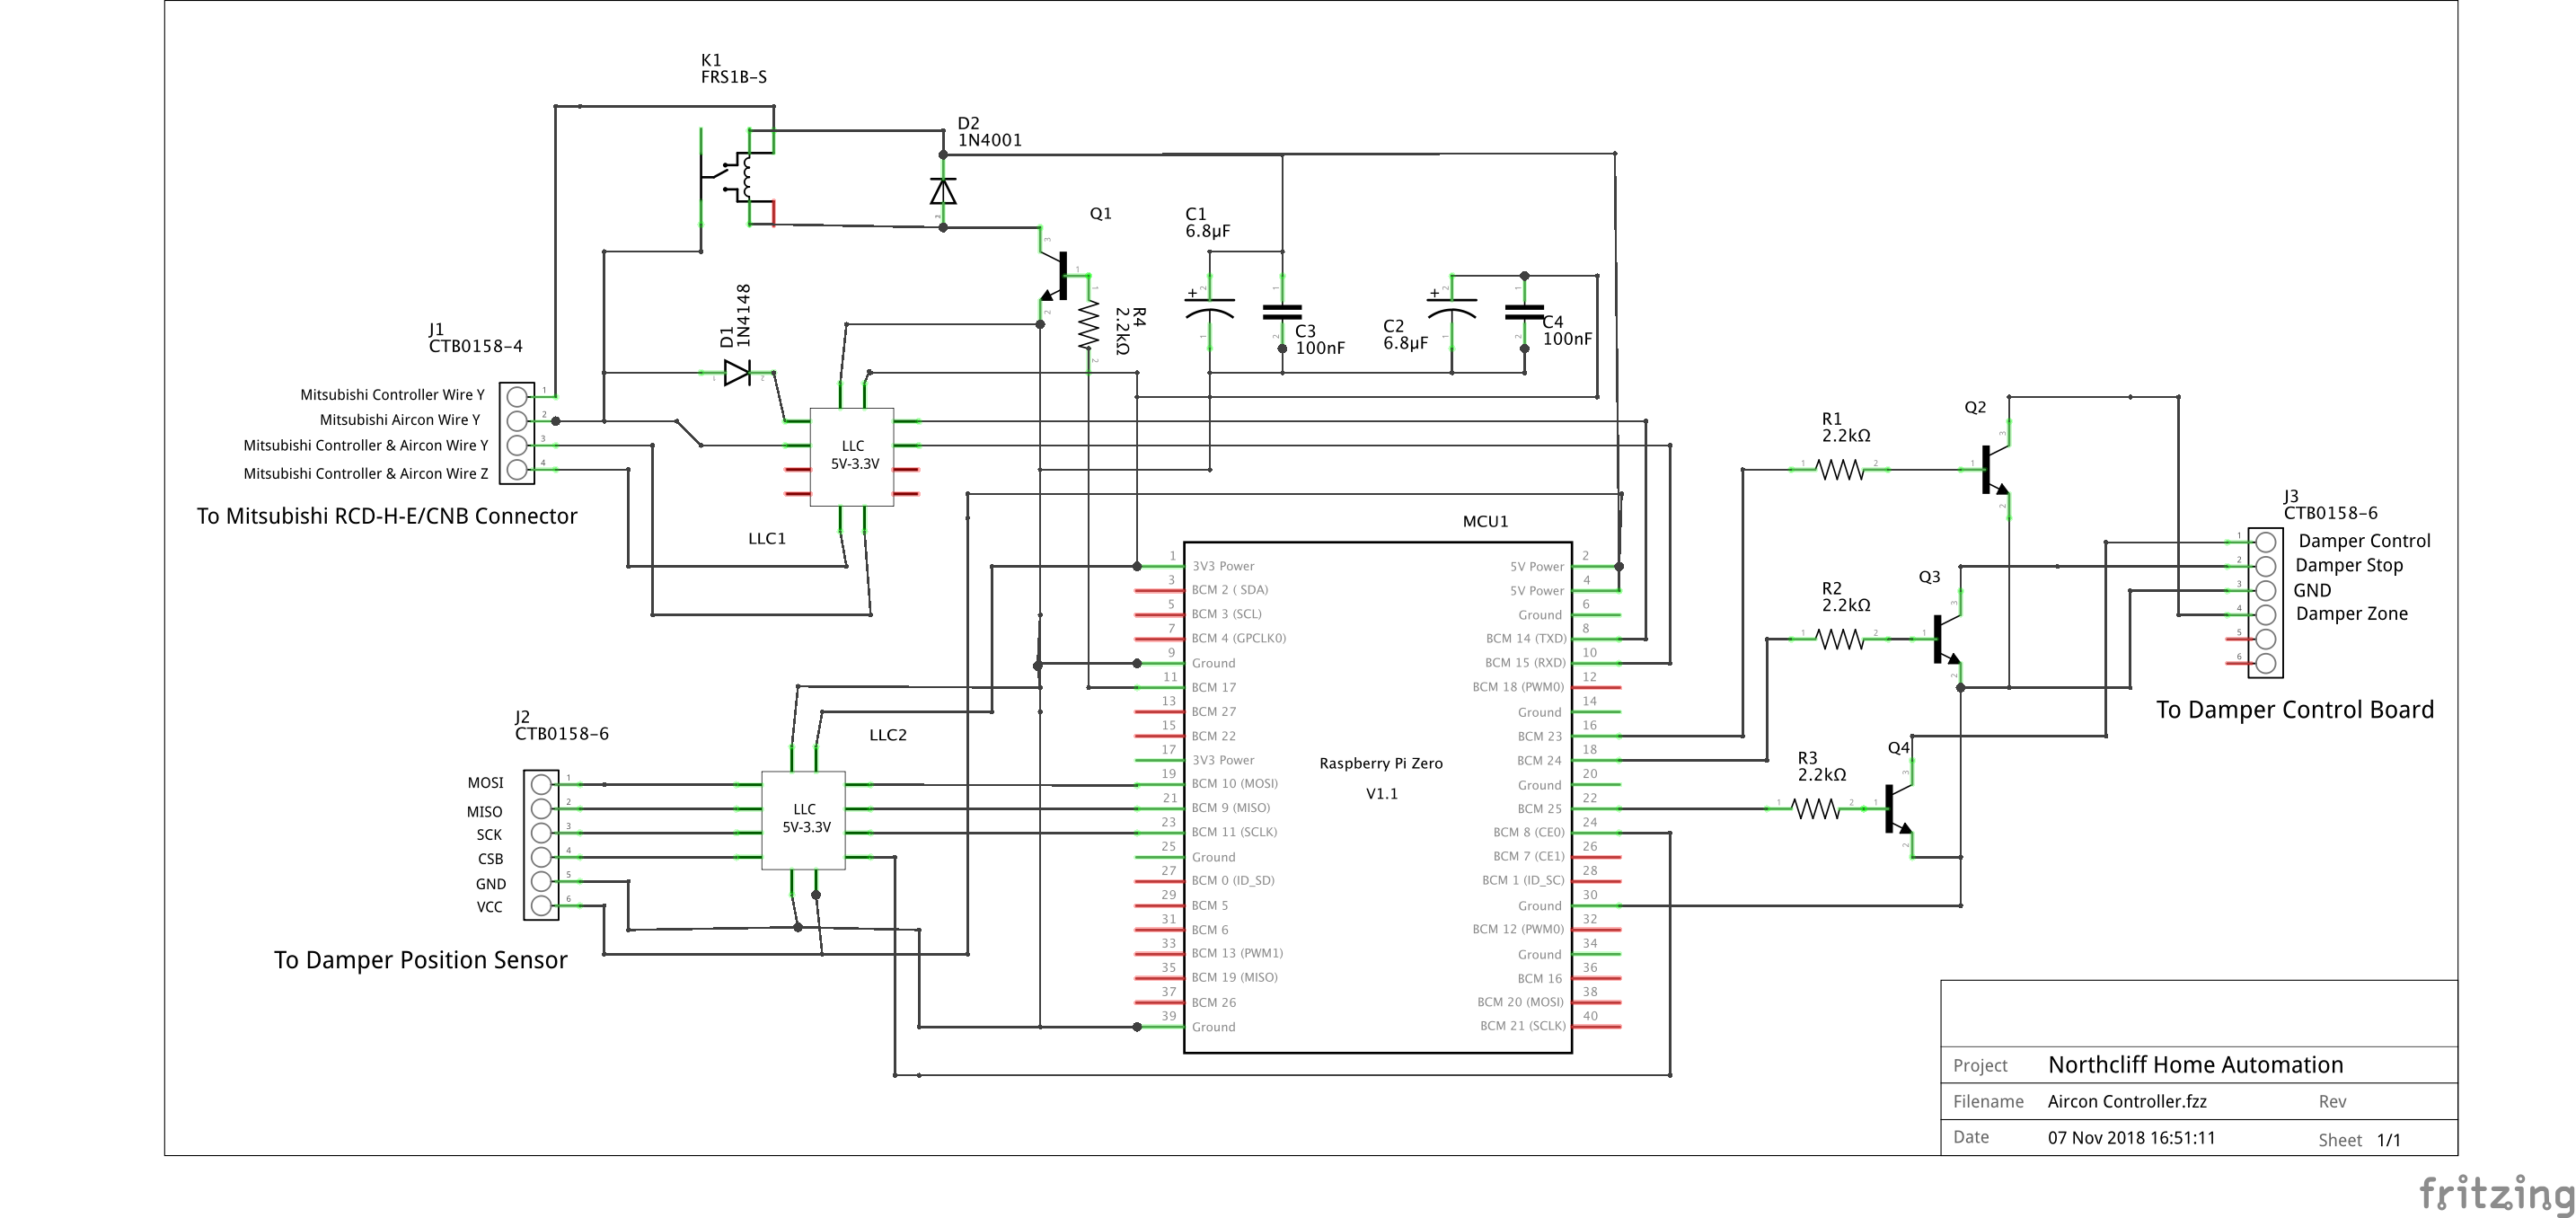Select 'To Damper Position Sensor' caption
This screenshot has width=2576, height=1218.
(x=420, y=960)
